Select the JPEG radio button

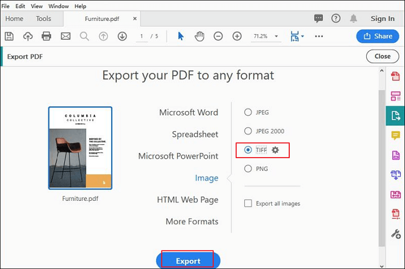tap(248, 113)
